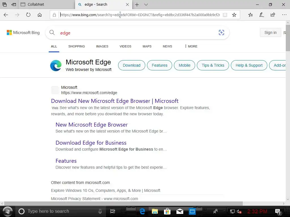The height and width of the screenshot is (217, 290).
Task: Open the Favorites hub icon
Action: click(250, 15)
